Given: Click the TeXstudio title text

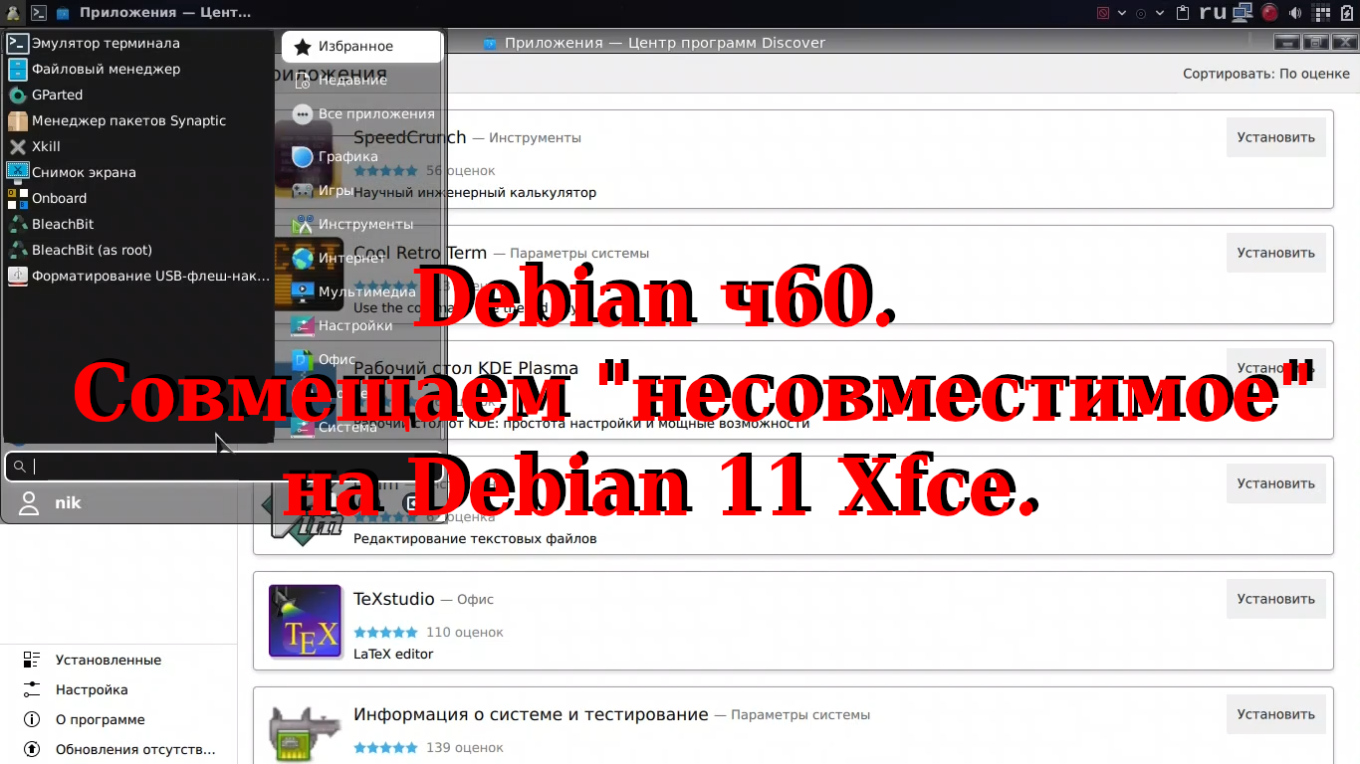Looking at the screenshot, I should (x=393, y=599).
